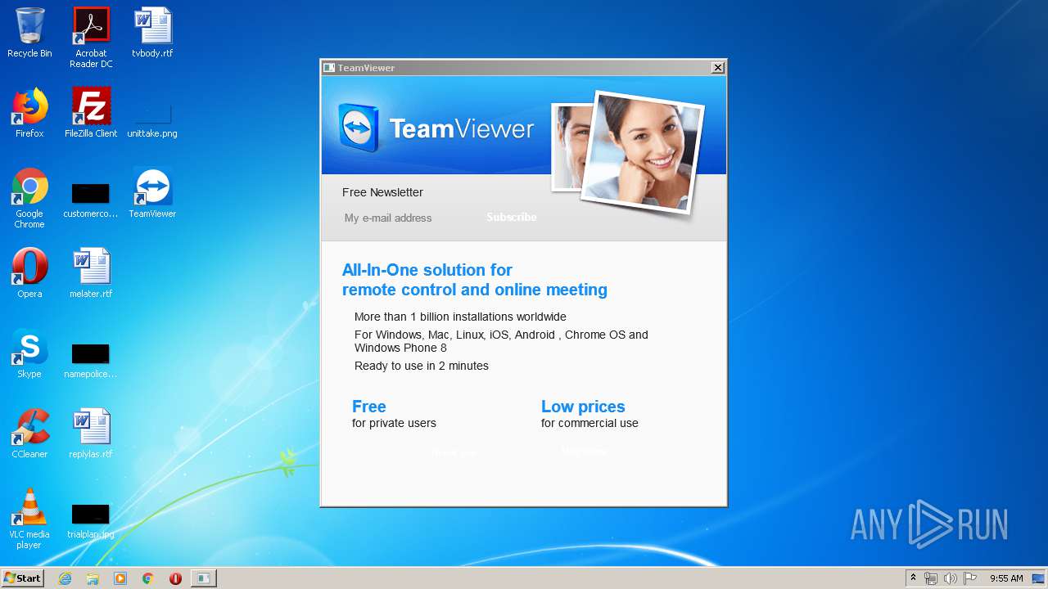This screenshot has width=1048, height=589.
Task: Click the TeamViewer logo icon in banner
Action: pyautogui.click(x=359, y=128)
